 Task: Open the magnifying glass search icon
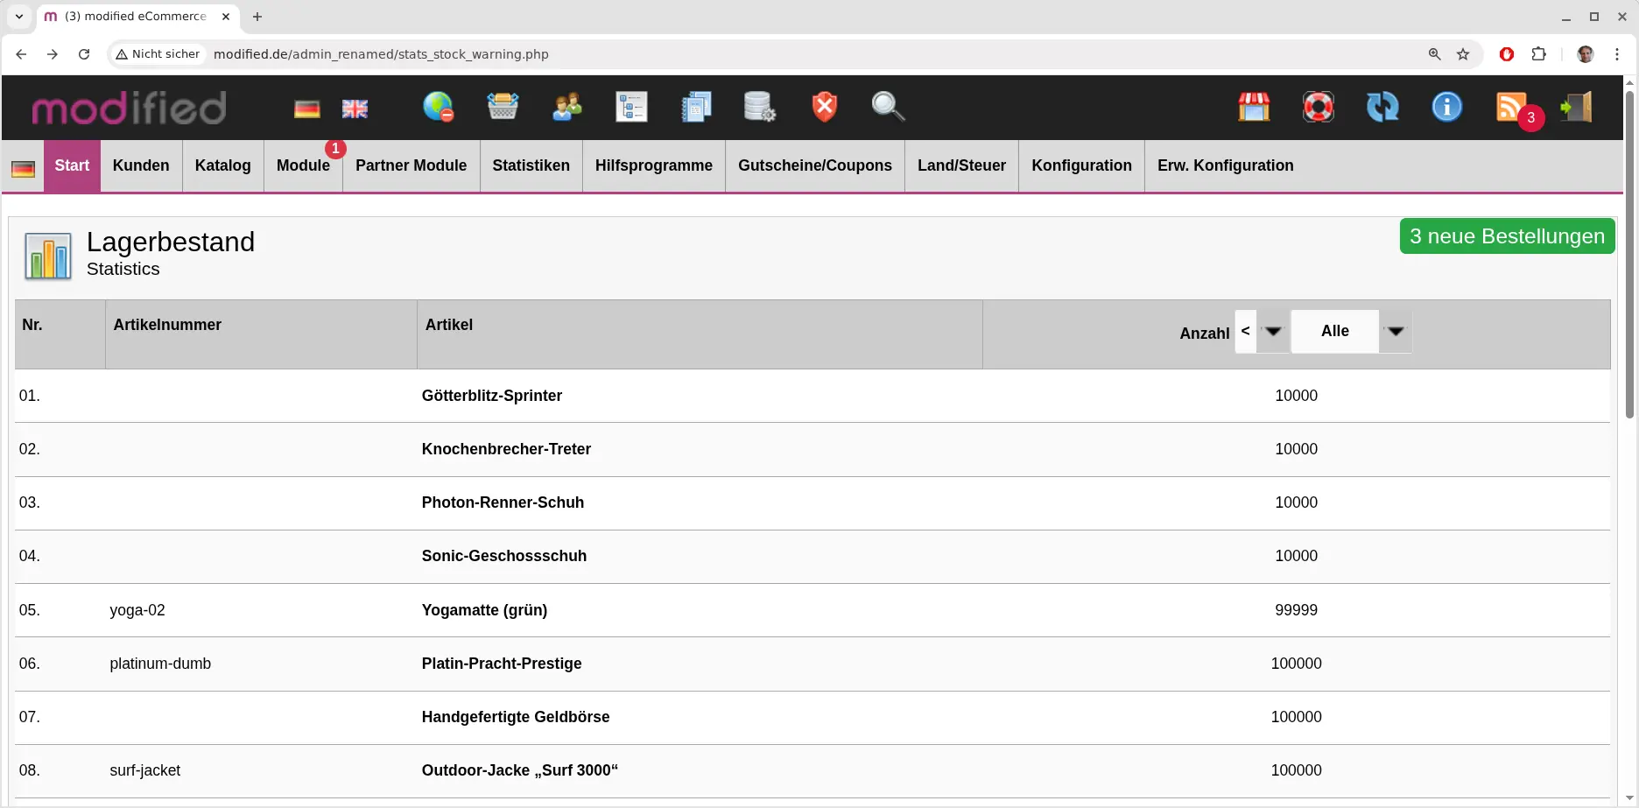point(888,107)
